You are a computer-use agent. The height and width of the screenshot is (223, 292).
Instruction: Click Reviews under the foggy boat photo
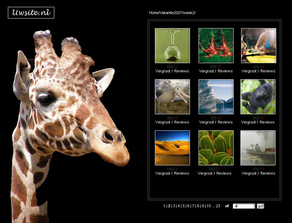(x=268, y=174)
